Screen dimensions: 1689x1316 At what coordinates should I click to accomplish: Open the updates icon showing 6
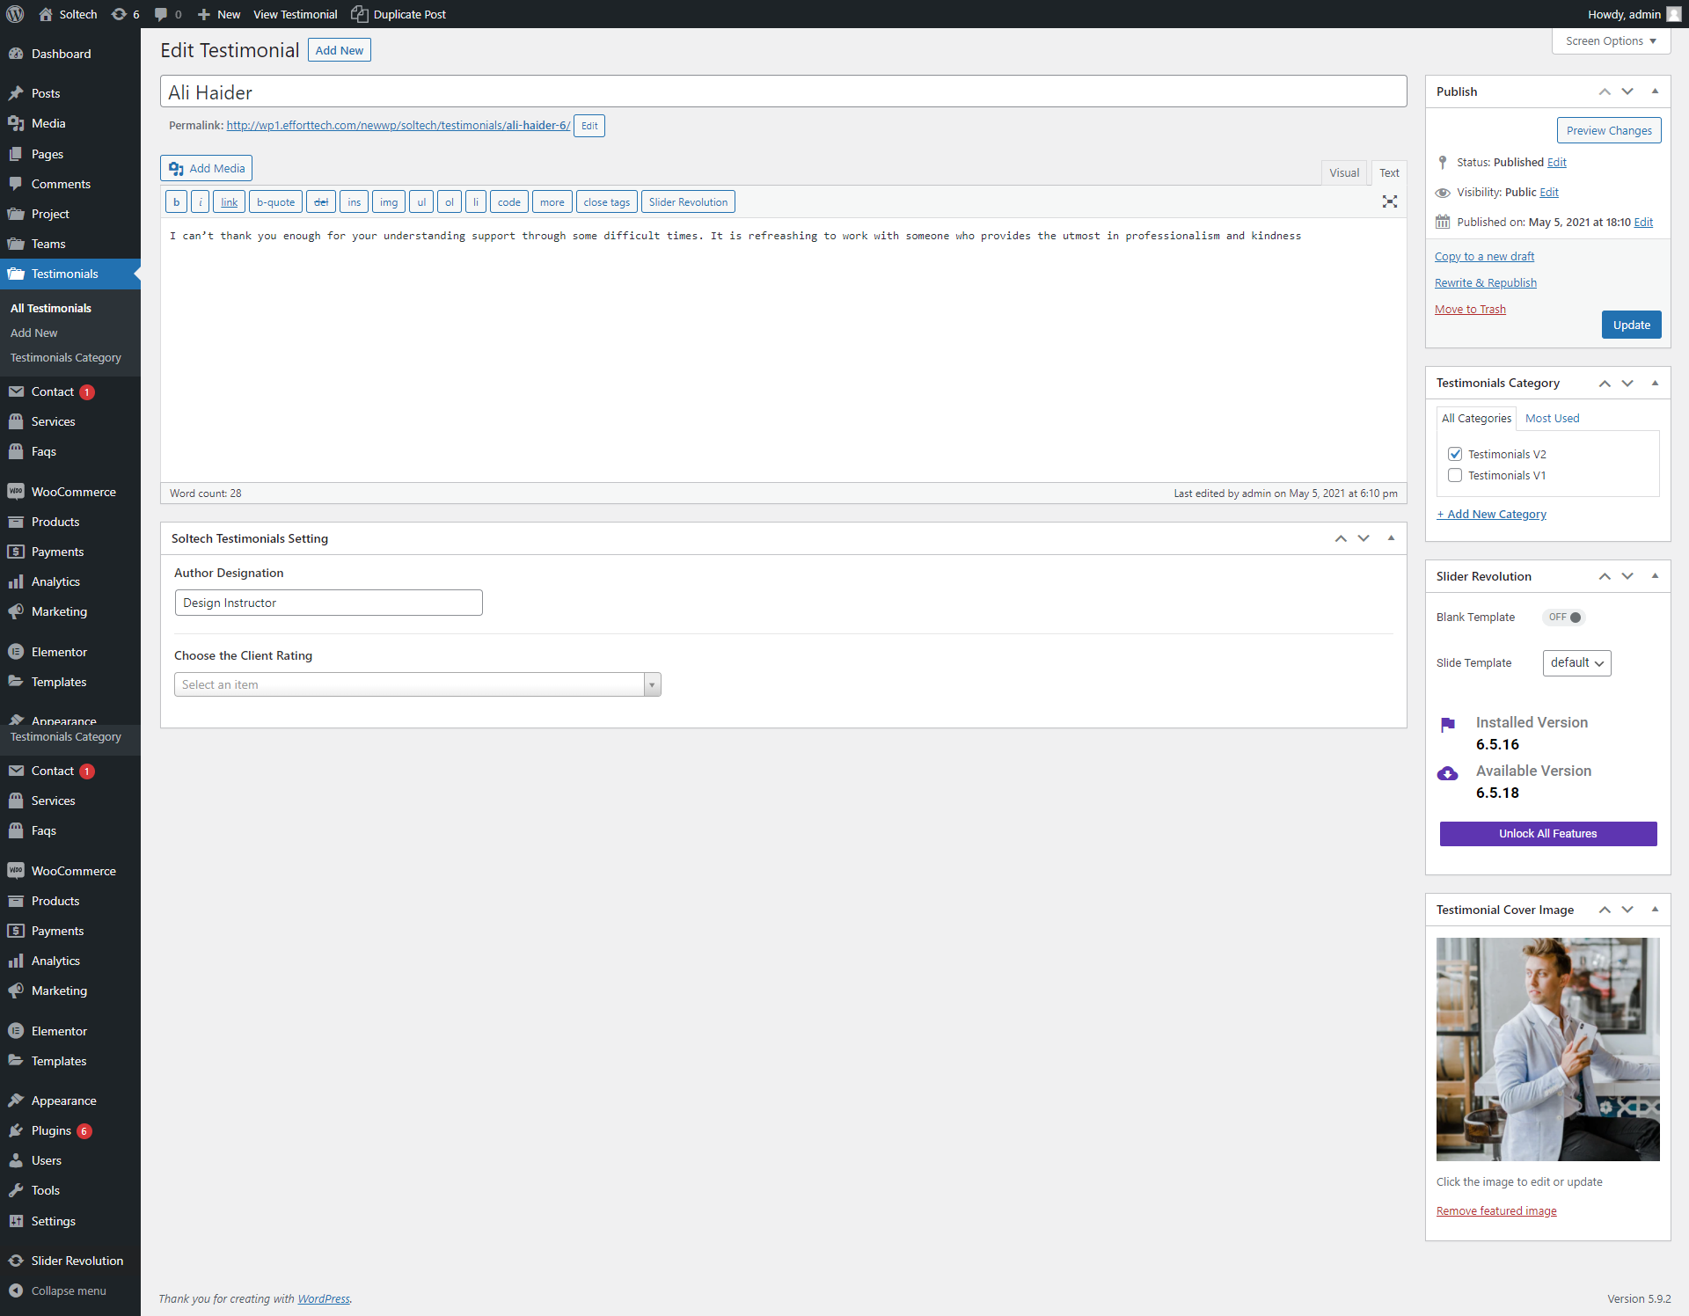click(120, 14)
